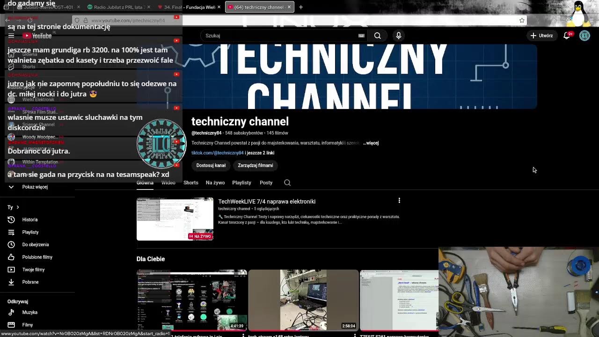Viewport: 599px width, 337px height.
Task: Switch to the Playlisty channel tab
Action: 242,183
